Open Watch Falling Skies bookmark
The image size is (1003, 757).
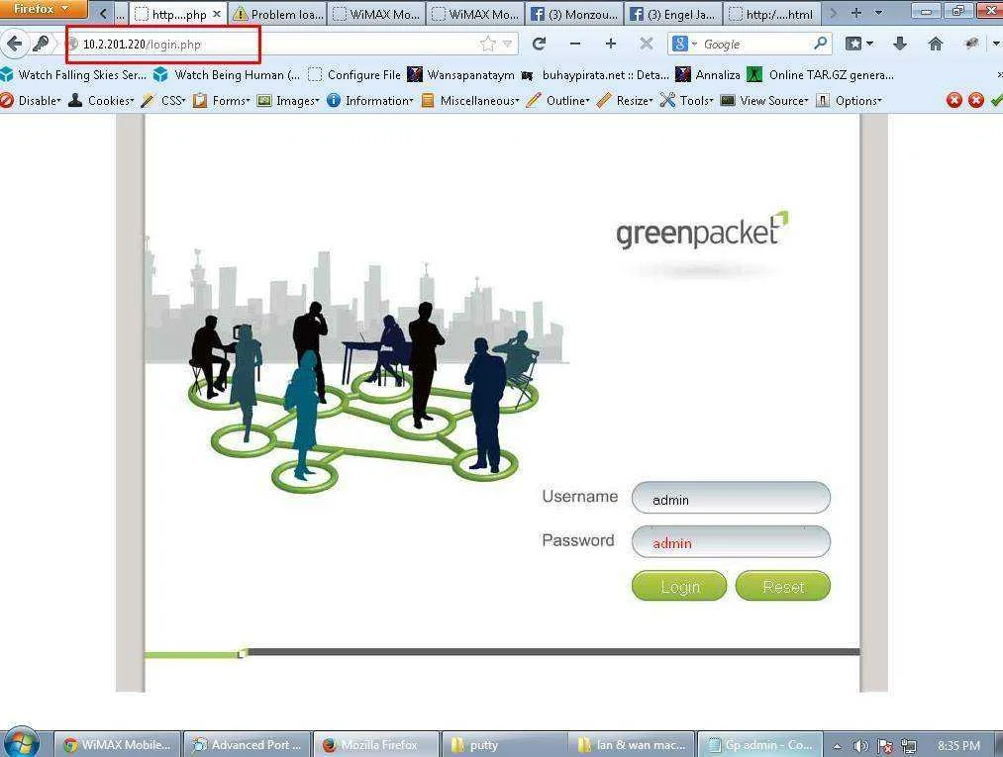75,75
